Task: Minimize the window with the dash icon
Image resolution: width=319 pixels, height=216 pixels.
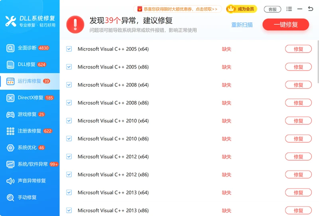Action: pyautogui.click(x=300, y=9)
